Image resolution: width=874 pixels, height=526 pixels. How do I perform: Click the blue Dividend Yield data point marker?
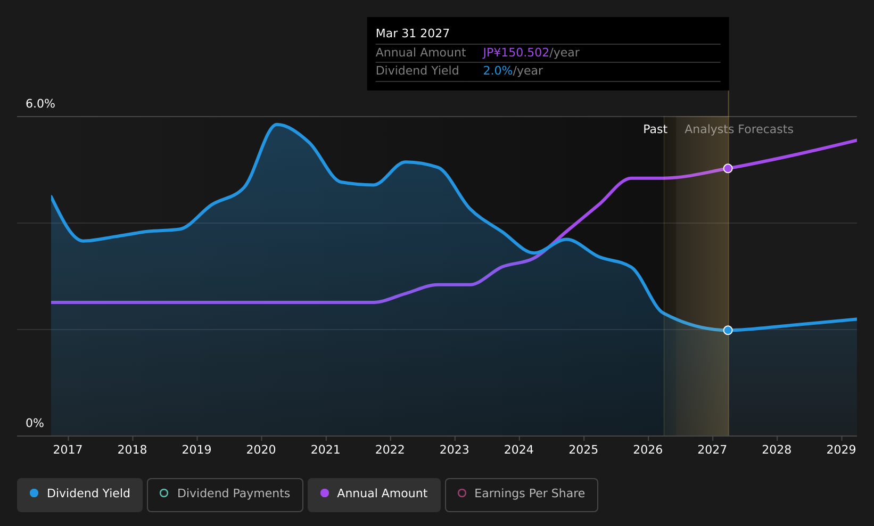pyautogui.click(x=728, y=330)
